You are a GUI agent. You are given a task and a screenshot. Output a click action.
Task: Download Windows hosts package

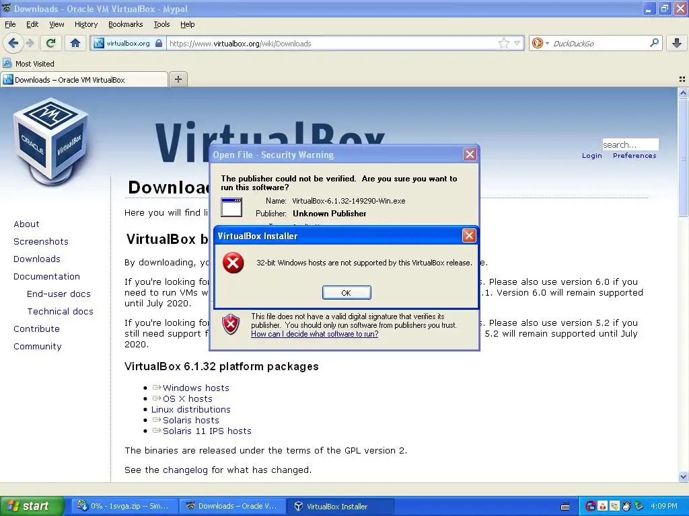click(x=196, y=388)
